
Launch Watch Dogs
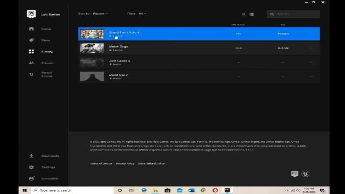coord(116,50)
